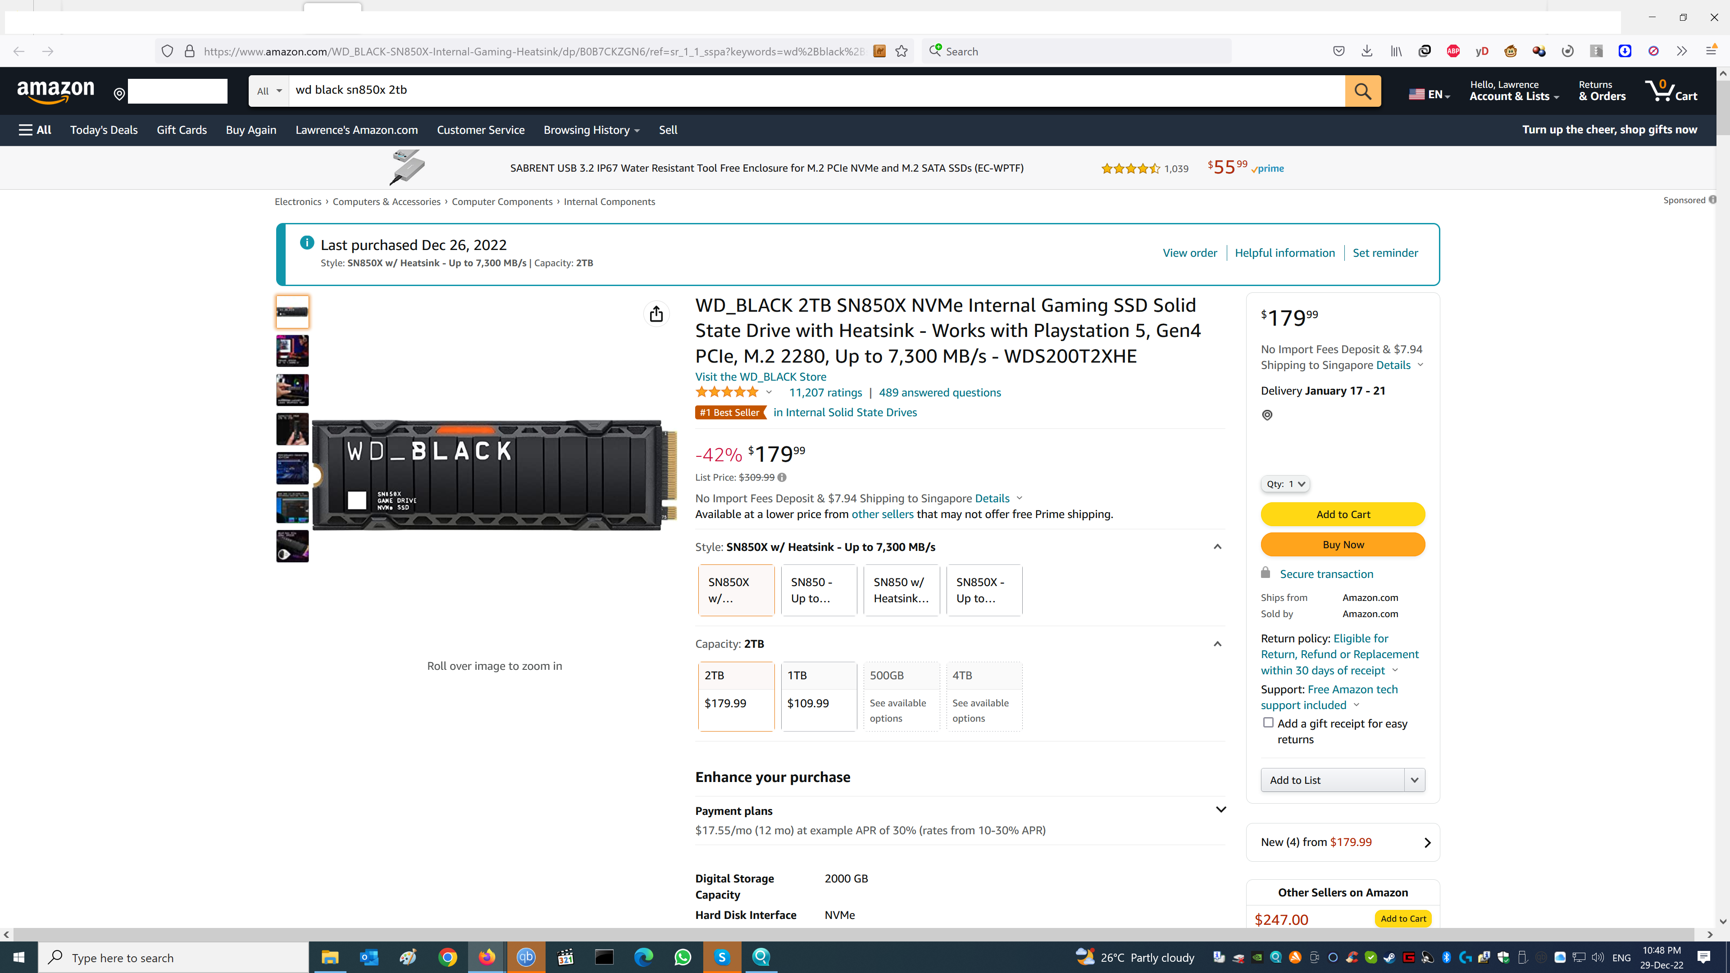Open the Qty dropdown
The width and height of the screenshot is (1730, 973).
click(1285, 483)
